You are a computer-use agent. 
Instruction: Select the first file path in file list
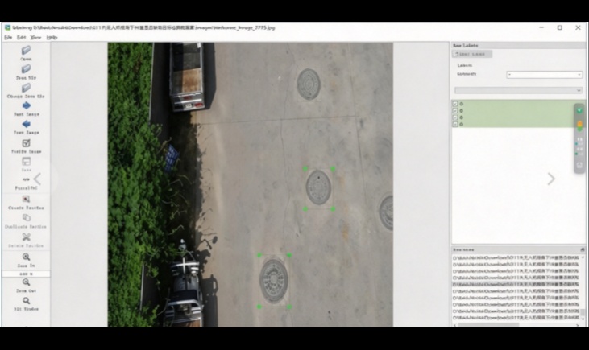516,258
